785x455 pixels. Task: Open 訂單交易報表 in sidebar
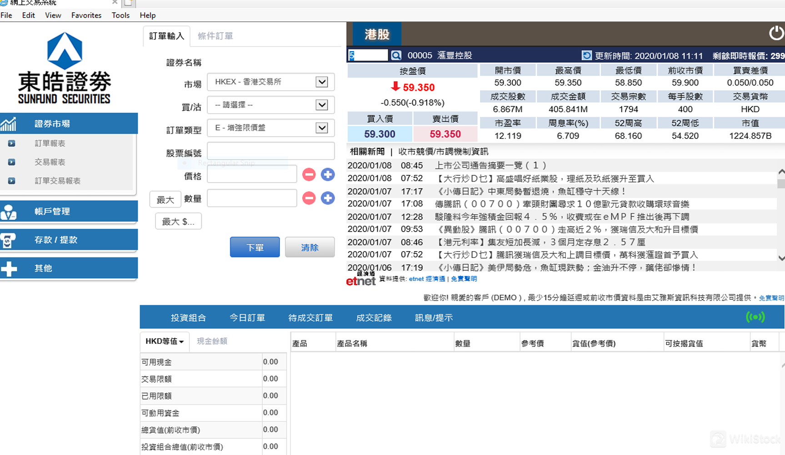[58, 181]
